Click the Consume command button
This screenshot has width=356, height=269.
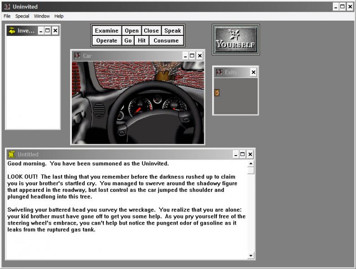click(x=166, y=41)
